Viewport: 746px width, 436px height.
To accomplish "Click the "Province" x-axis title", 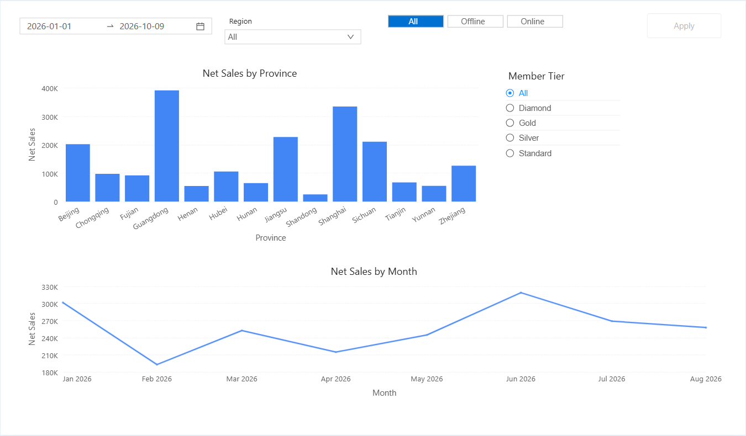I will tap(271, 238).
